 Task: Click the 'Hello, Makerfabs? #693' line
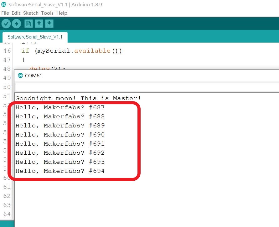tap(60, 162)
